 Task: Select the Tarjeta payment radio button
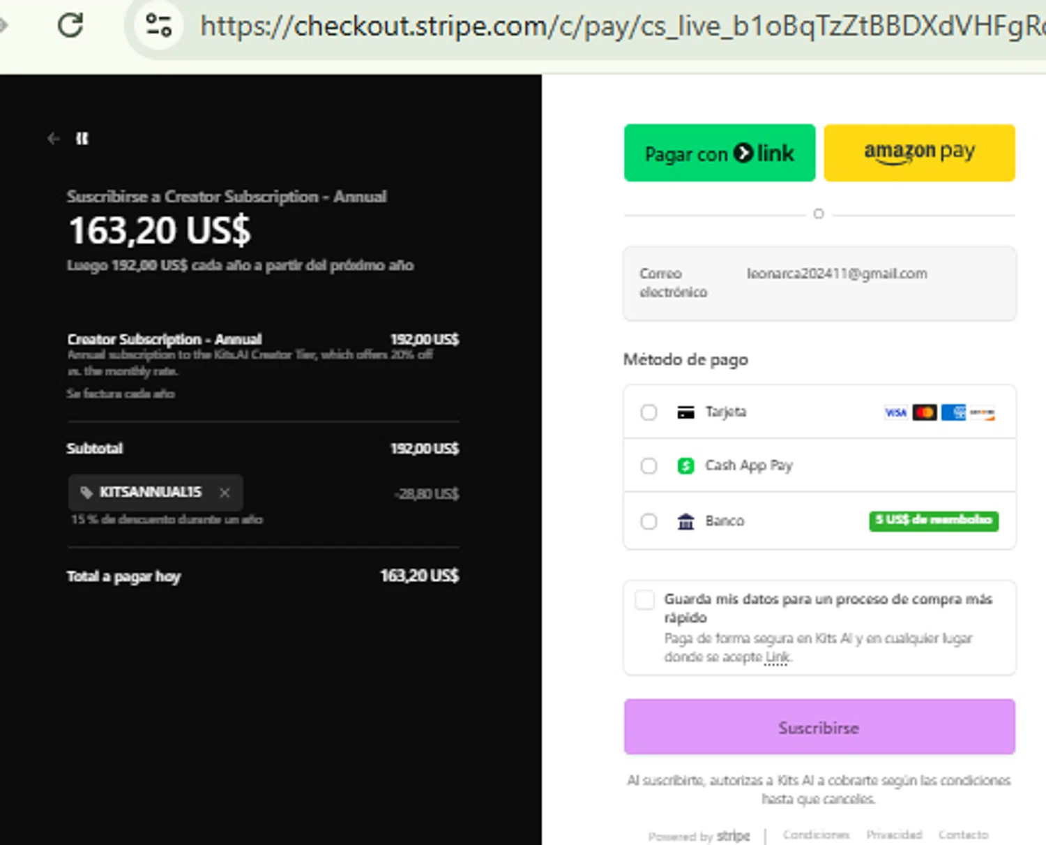coord(649,412)
